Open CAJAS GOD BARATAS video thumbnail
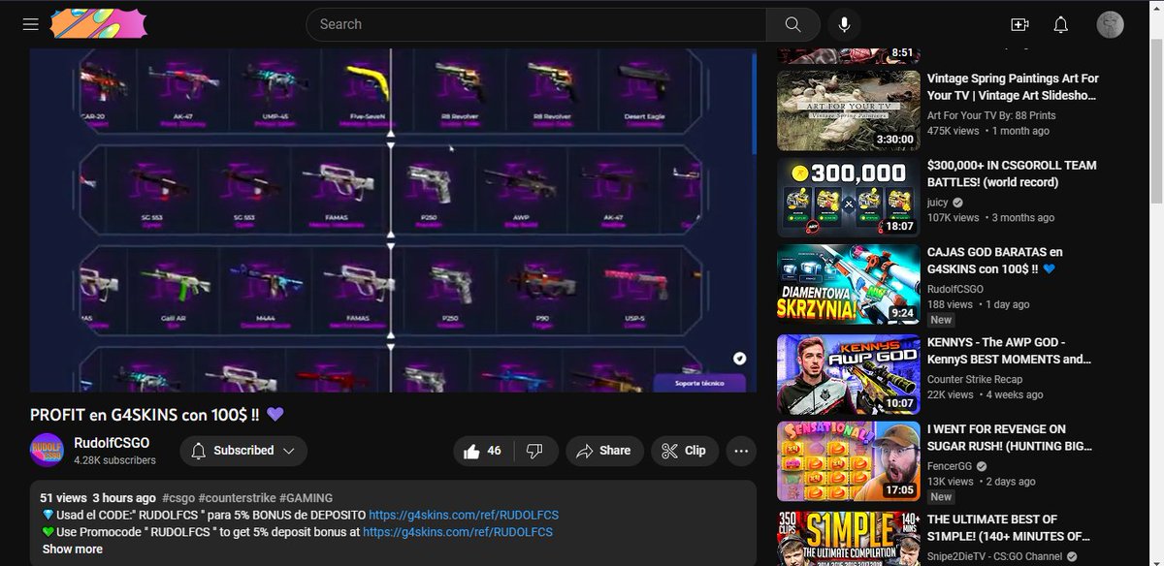Viewport: 1164px width, 566px height. 849,285
